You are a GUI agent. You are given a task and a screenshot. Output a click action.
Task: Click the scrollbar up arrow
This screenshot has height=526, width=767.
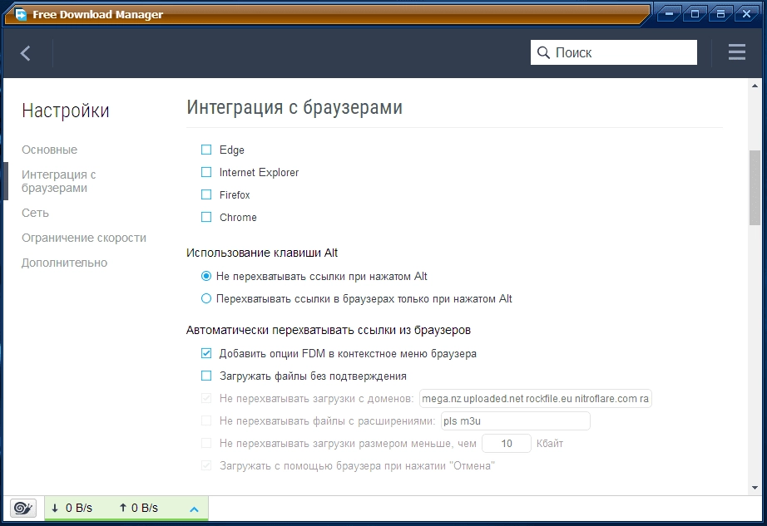click(755, 86)
